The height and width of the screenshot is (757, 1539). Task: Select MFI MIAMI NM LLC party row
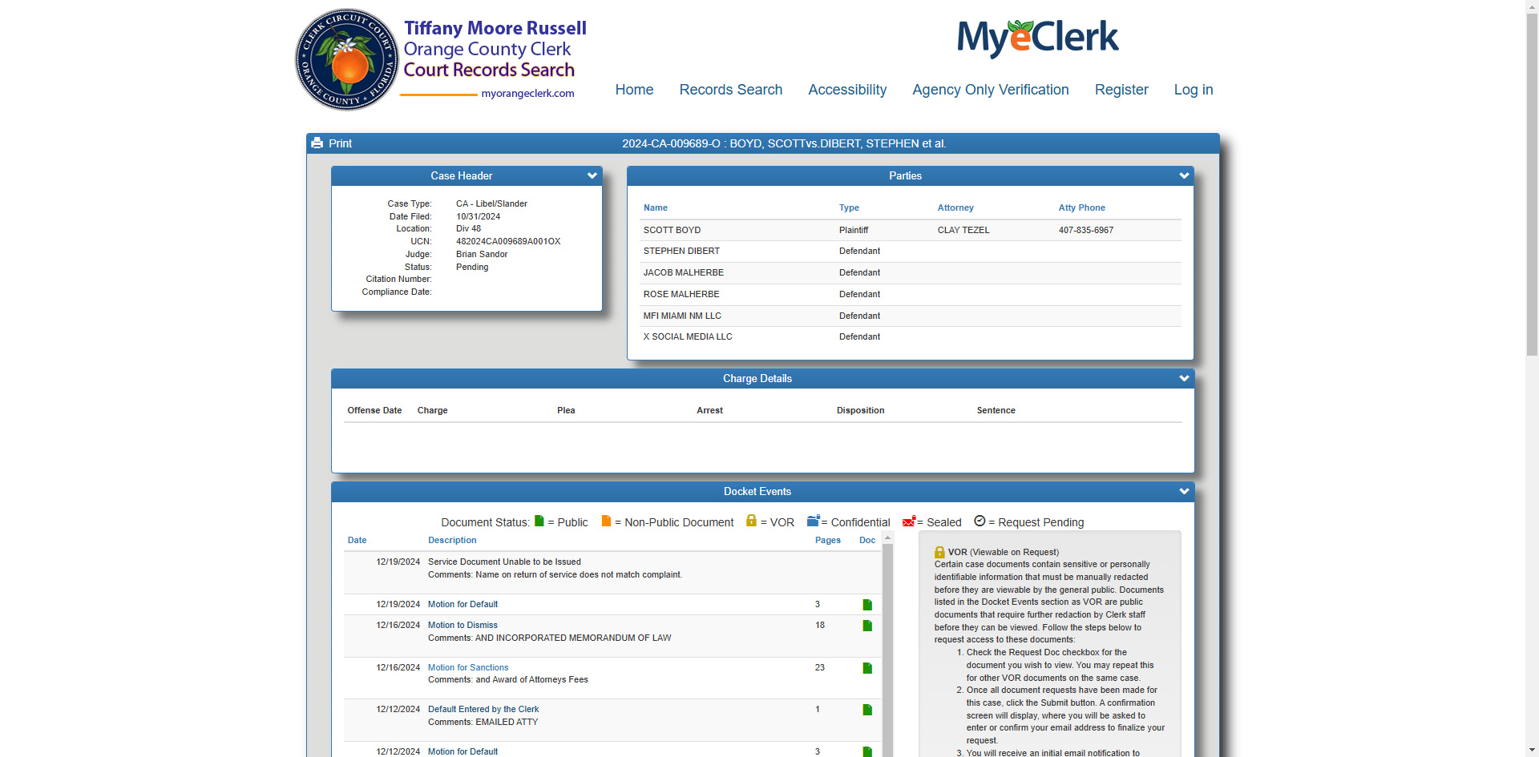(911, 316)
